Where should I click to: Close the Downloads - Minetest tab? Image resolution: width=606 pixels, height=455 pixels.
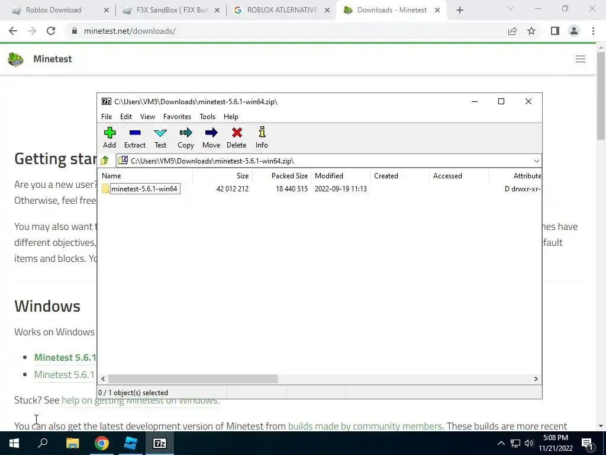click(x=437, y=11)
